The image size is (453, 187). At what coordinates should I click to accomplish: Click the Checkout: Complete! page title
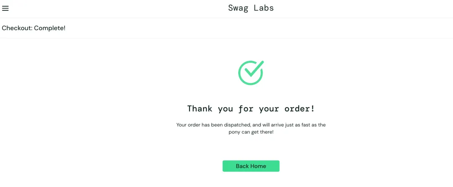coord(34,28)
